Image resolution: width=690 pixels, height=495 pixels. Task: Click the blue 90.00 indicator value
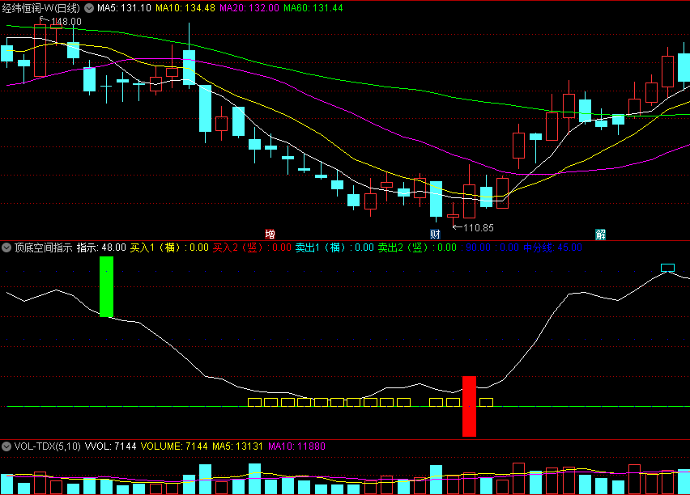pos(478,247)
